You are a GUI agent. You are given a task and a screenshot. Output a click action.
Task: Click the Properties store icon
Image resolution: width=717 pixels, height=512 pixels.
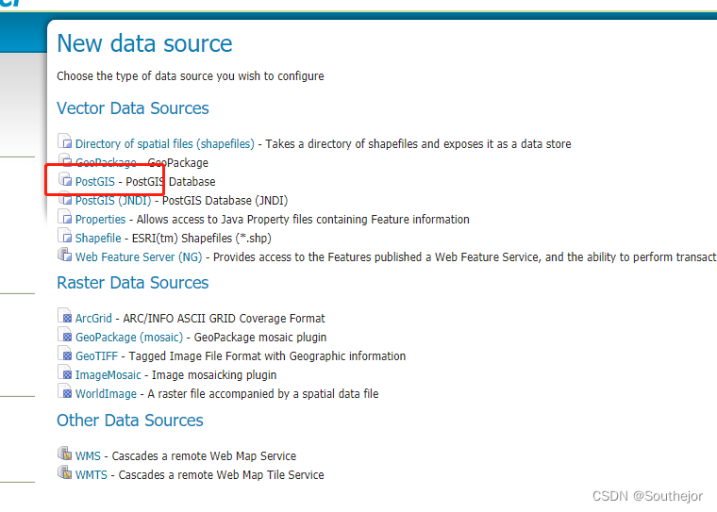click(65, 217)
